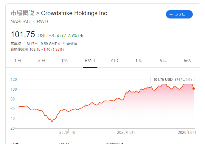205x144 pixels.
Task: Click the March low point on chart line
Action: (52, 122)
